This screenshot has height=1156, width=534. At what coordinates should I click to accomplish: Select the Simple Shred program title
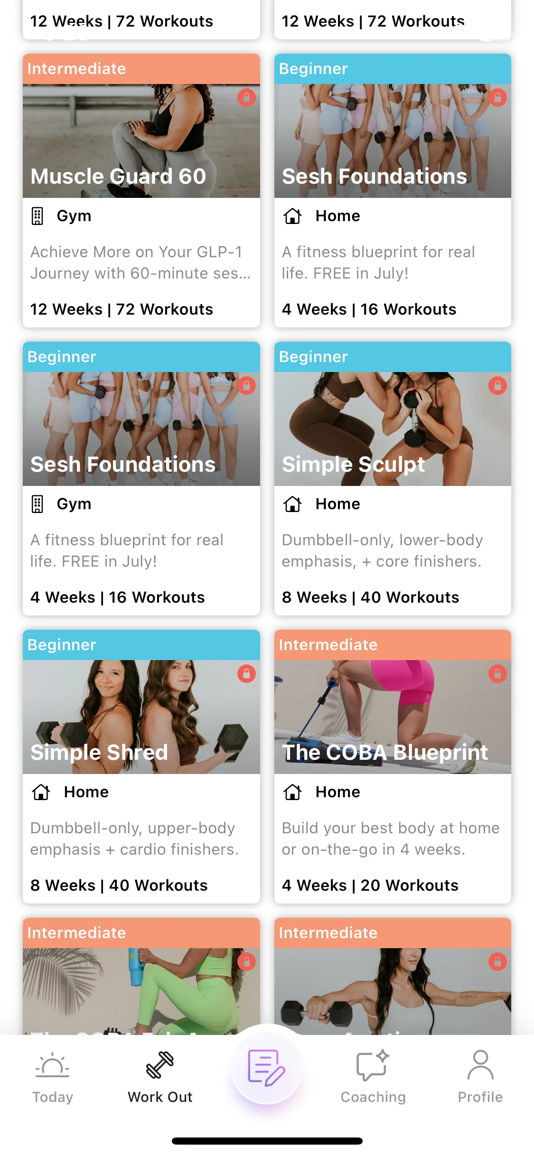(99, 752)
